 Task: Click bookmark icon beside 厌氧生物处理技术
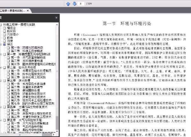pos(8,97)
